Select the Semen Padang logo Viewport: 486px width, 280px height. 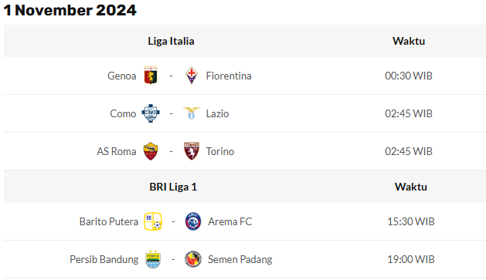[x=193, y=259]
